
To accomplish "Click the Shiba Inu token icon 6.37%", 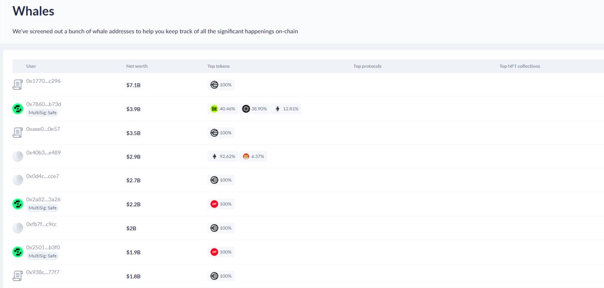I will point(246,157).
